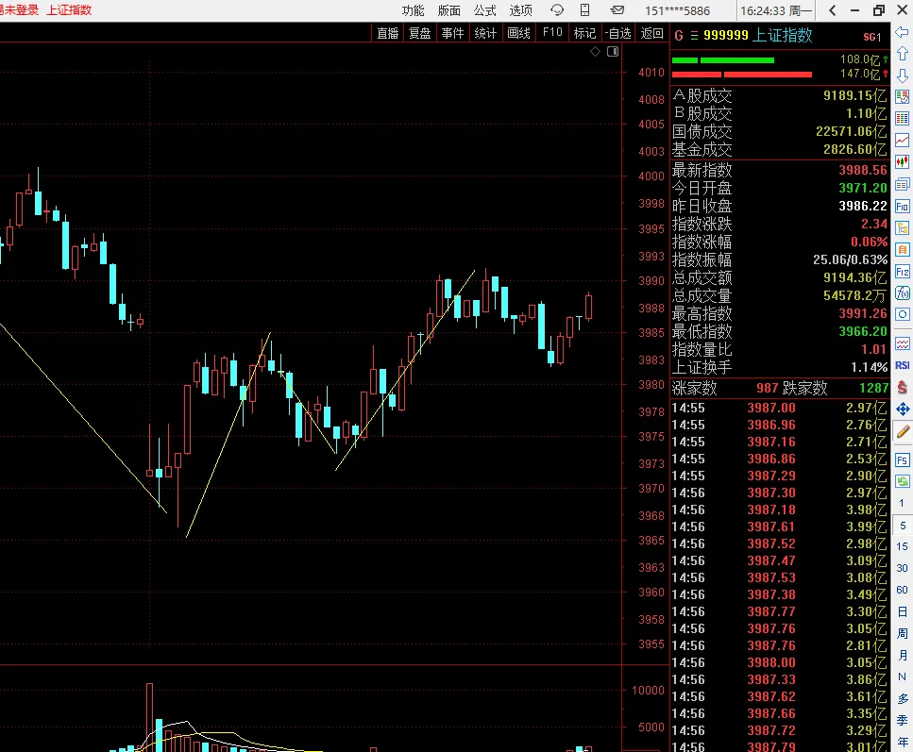This screenshot has width=913, height=752.
Task: Open the quote list with checkmark icon
Action: click(903, 96)
